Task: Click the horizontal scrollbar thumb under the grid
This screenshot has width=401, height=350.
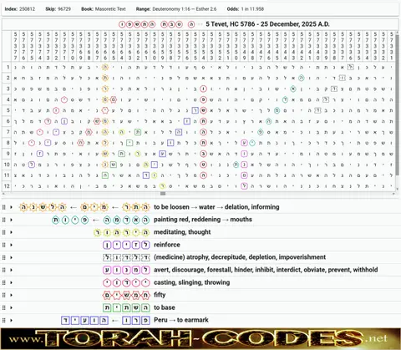Action: (x=163, y=194)
